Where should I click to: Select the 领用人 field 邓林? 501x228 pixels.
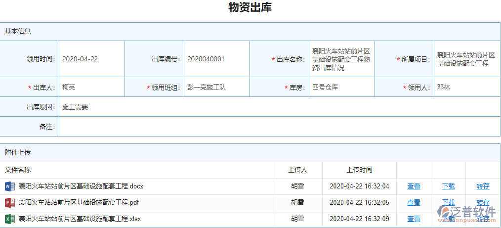tap(467, 87)
